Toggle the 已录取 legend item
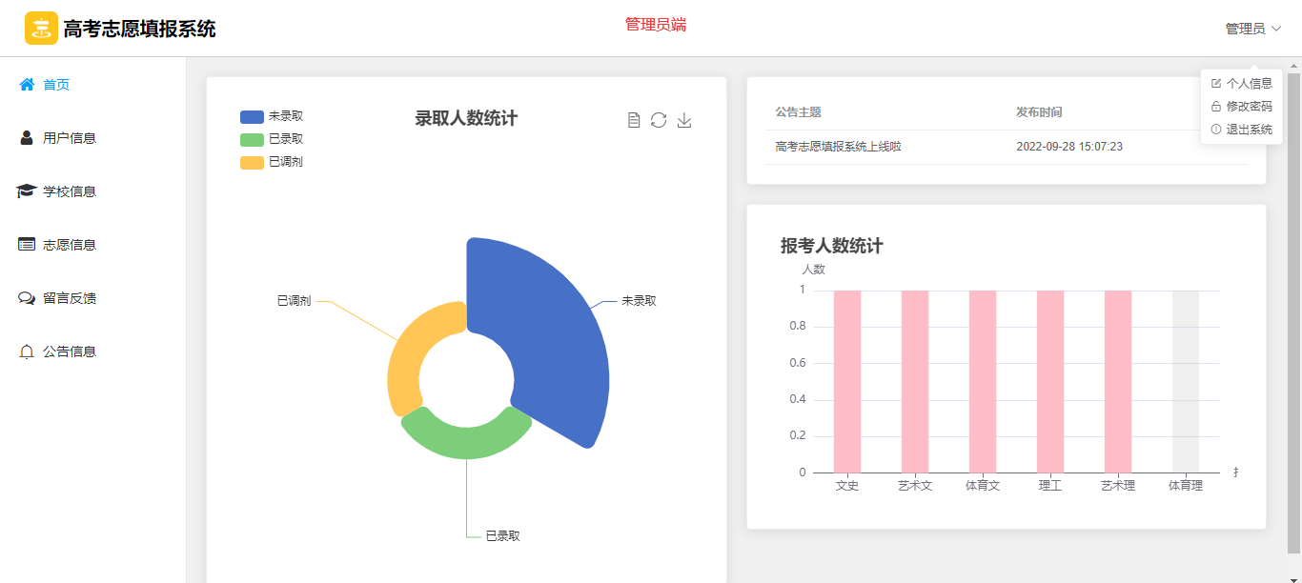The width and height of the screenshot is (1302, 583). [x=272, y=139]
